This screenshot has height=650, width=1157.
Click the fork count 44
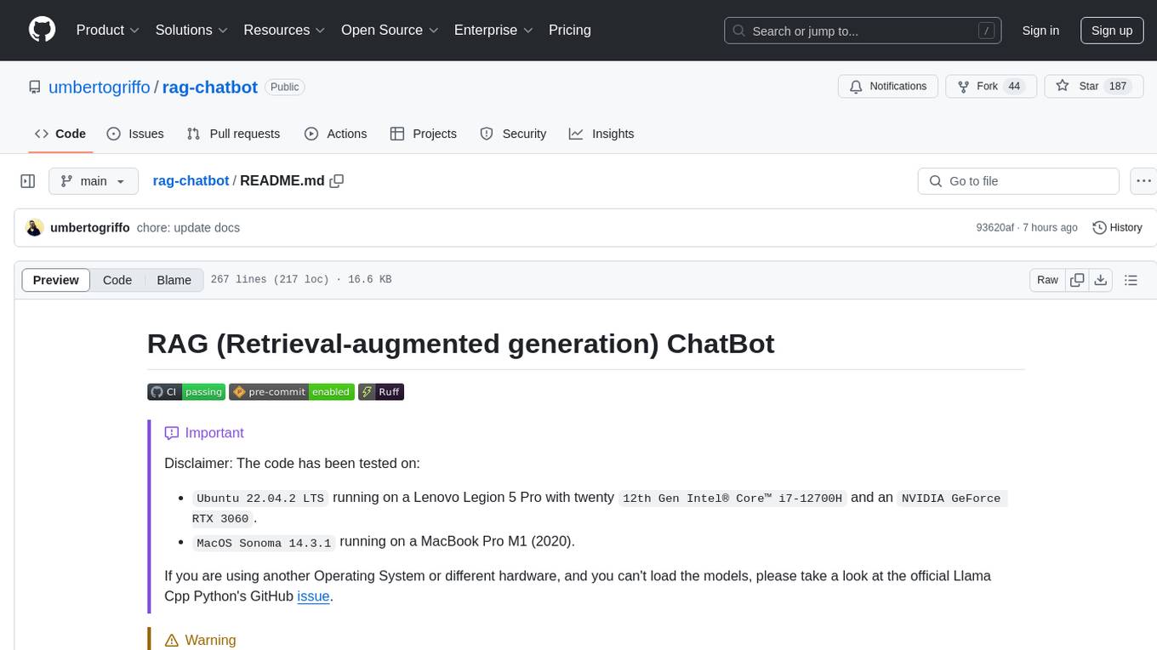pyautogui.click(x=1013, y=87)
